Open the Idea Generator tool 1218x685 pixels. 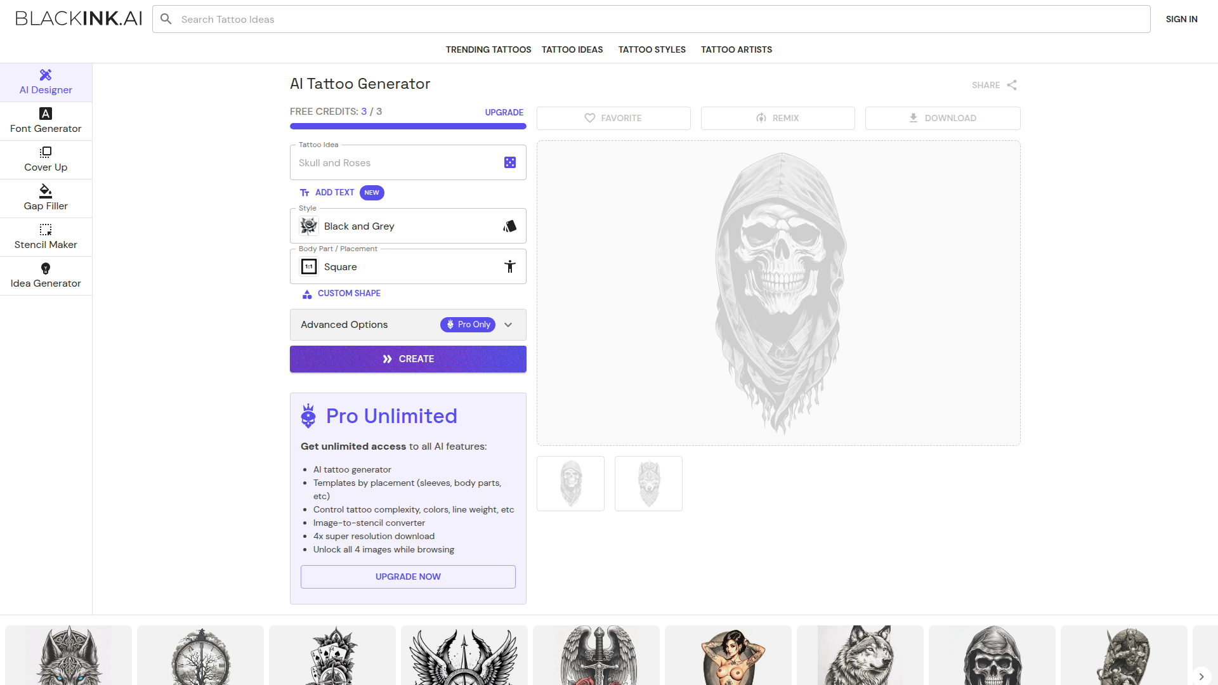[45, 275]
